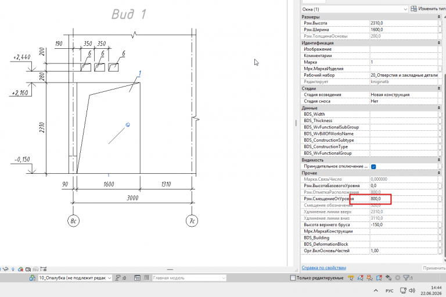The image size is (446, 297).
Task: Collapse the Идентификация section
Action: [x=439, y=42]
